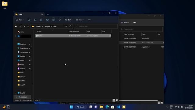The image size is (195, 110).
Task: Go up one folder level
Action: (28, 27)
